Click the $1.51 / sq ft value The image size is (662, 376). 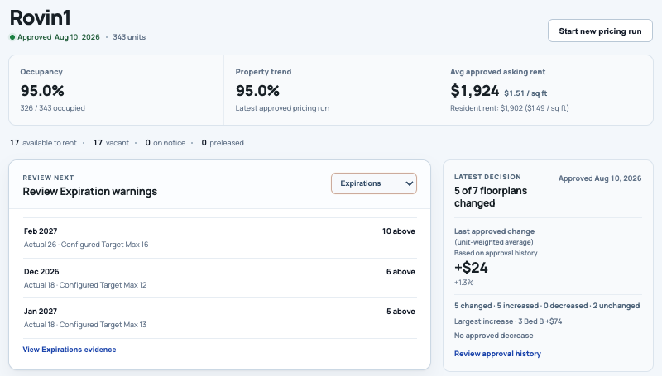(x=525, y=93)
